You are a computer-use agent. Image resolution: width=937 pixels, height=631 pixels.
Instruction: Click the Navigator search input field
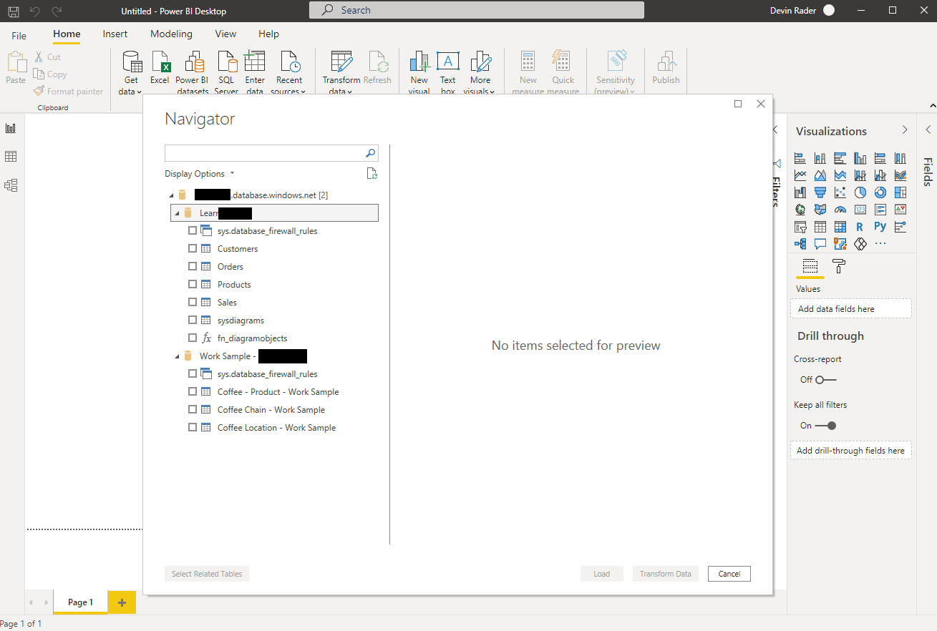pos(265,153)
